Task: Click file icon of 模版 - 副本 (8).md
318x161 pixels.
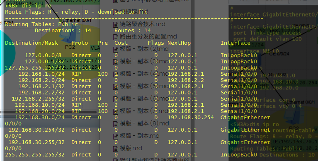Action: (116, 124)
